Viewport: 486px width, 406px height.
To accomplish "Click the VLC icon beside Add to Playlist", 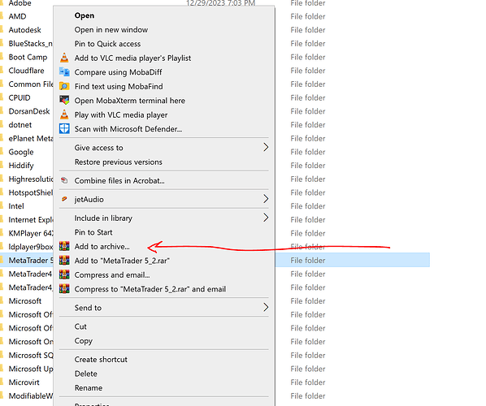I will click(64, 58).
